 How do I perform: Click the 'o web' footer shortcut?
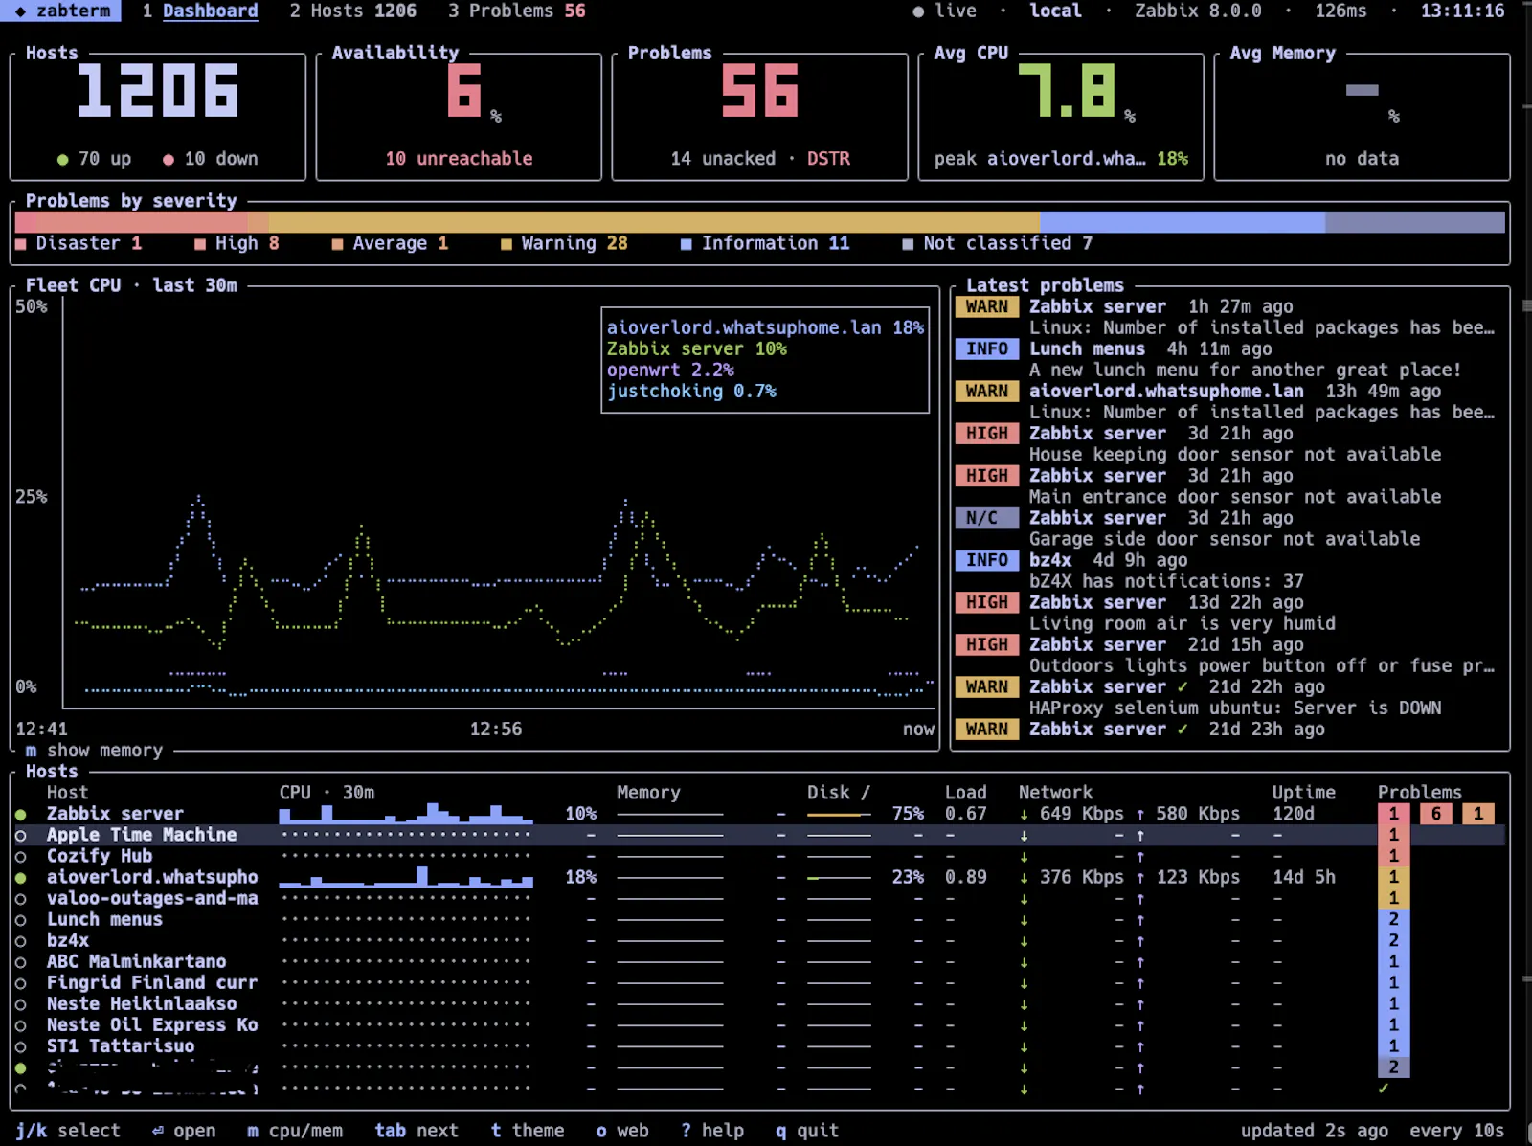click(x=622, y=1131)
